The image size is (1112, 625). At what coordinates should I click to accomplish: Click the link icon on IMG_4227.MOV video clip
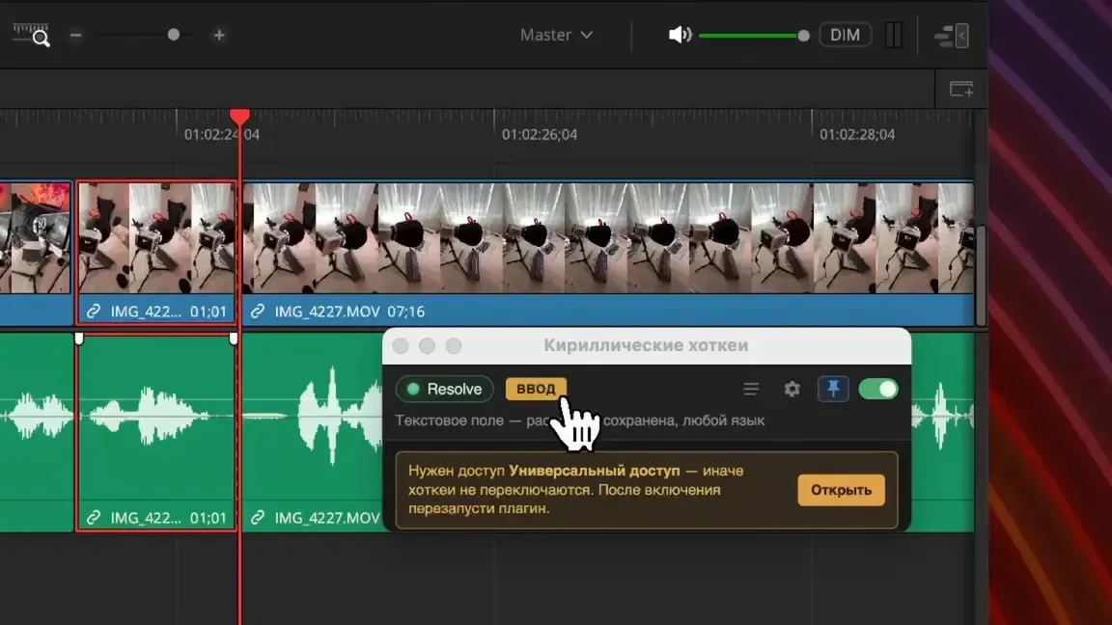(x=258, y=312)
